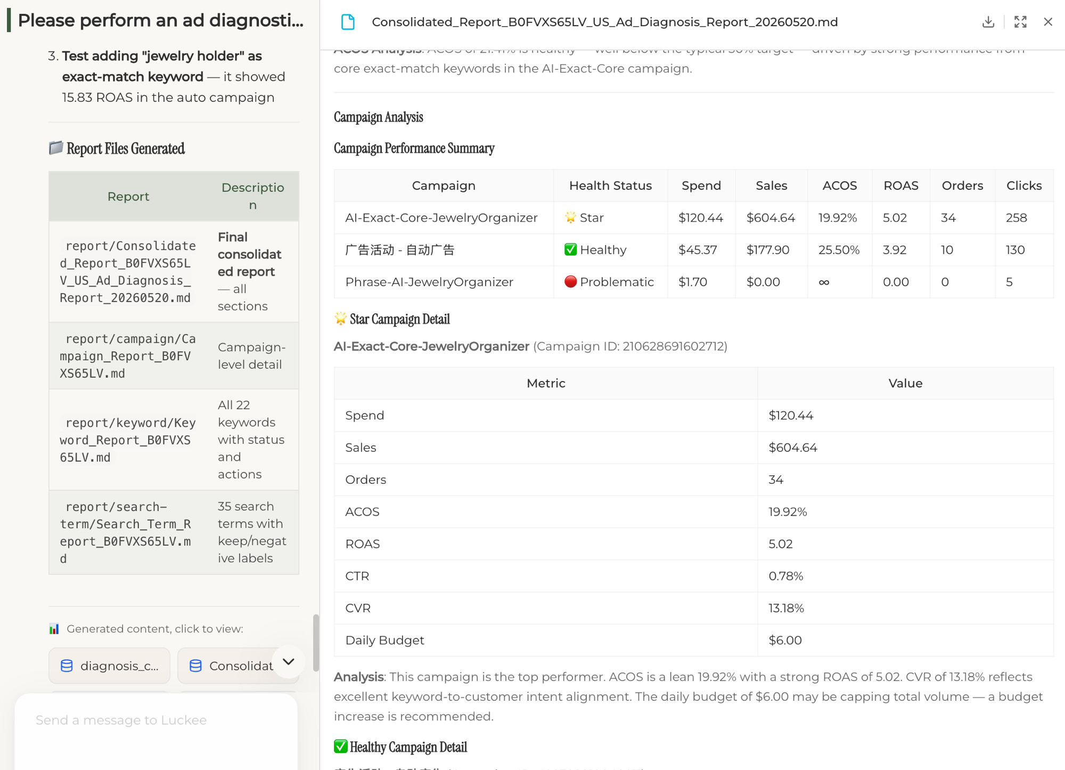Screen dimensions: 1065x770
Task: Click the bar chart icon near Generated content
Action: tap(54, 629)
